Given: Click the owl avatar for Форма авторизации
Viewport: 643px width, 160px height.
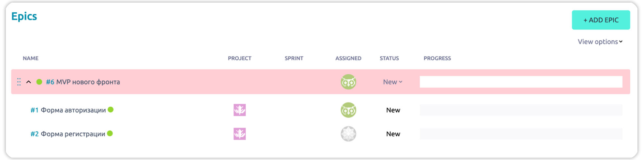Looking at the screenshot, I should 348,110.
